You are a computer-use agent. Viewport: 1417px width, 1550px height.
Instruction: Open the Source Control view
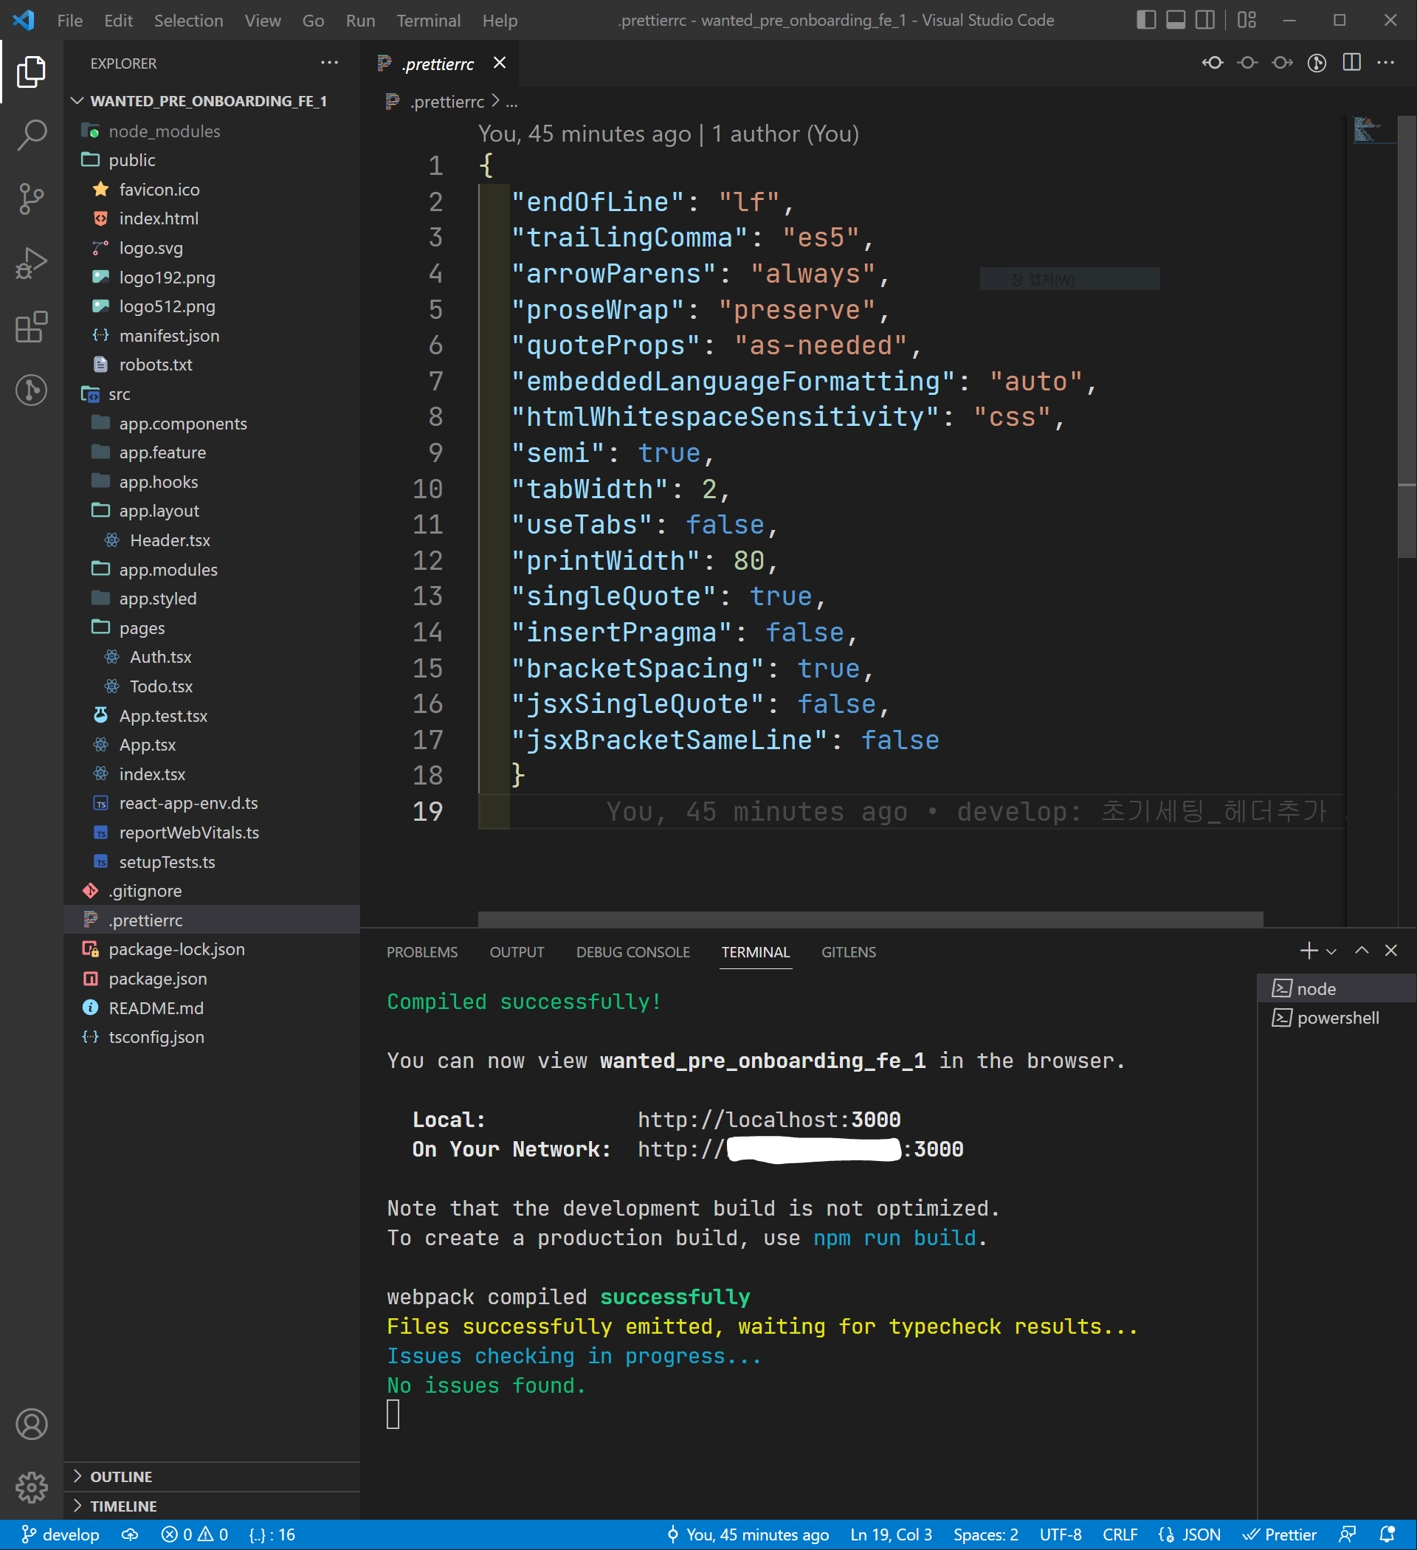click(x=32, y=199)
